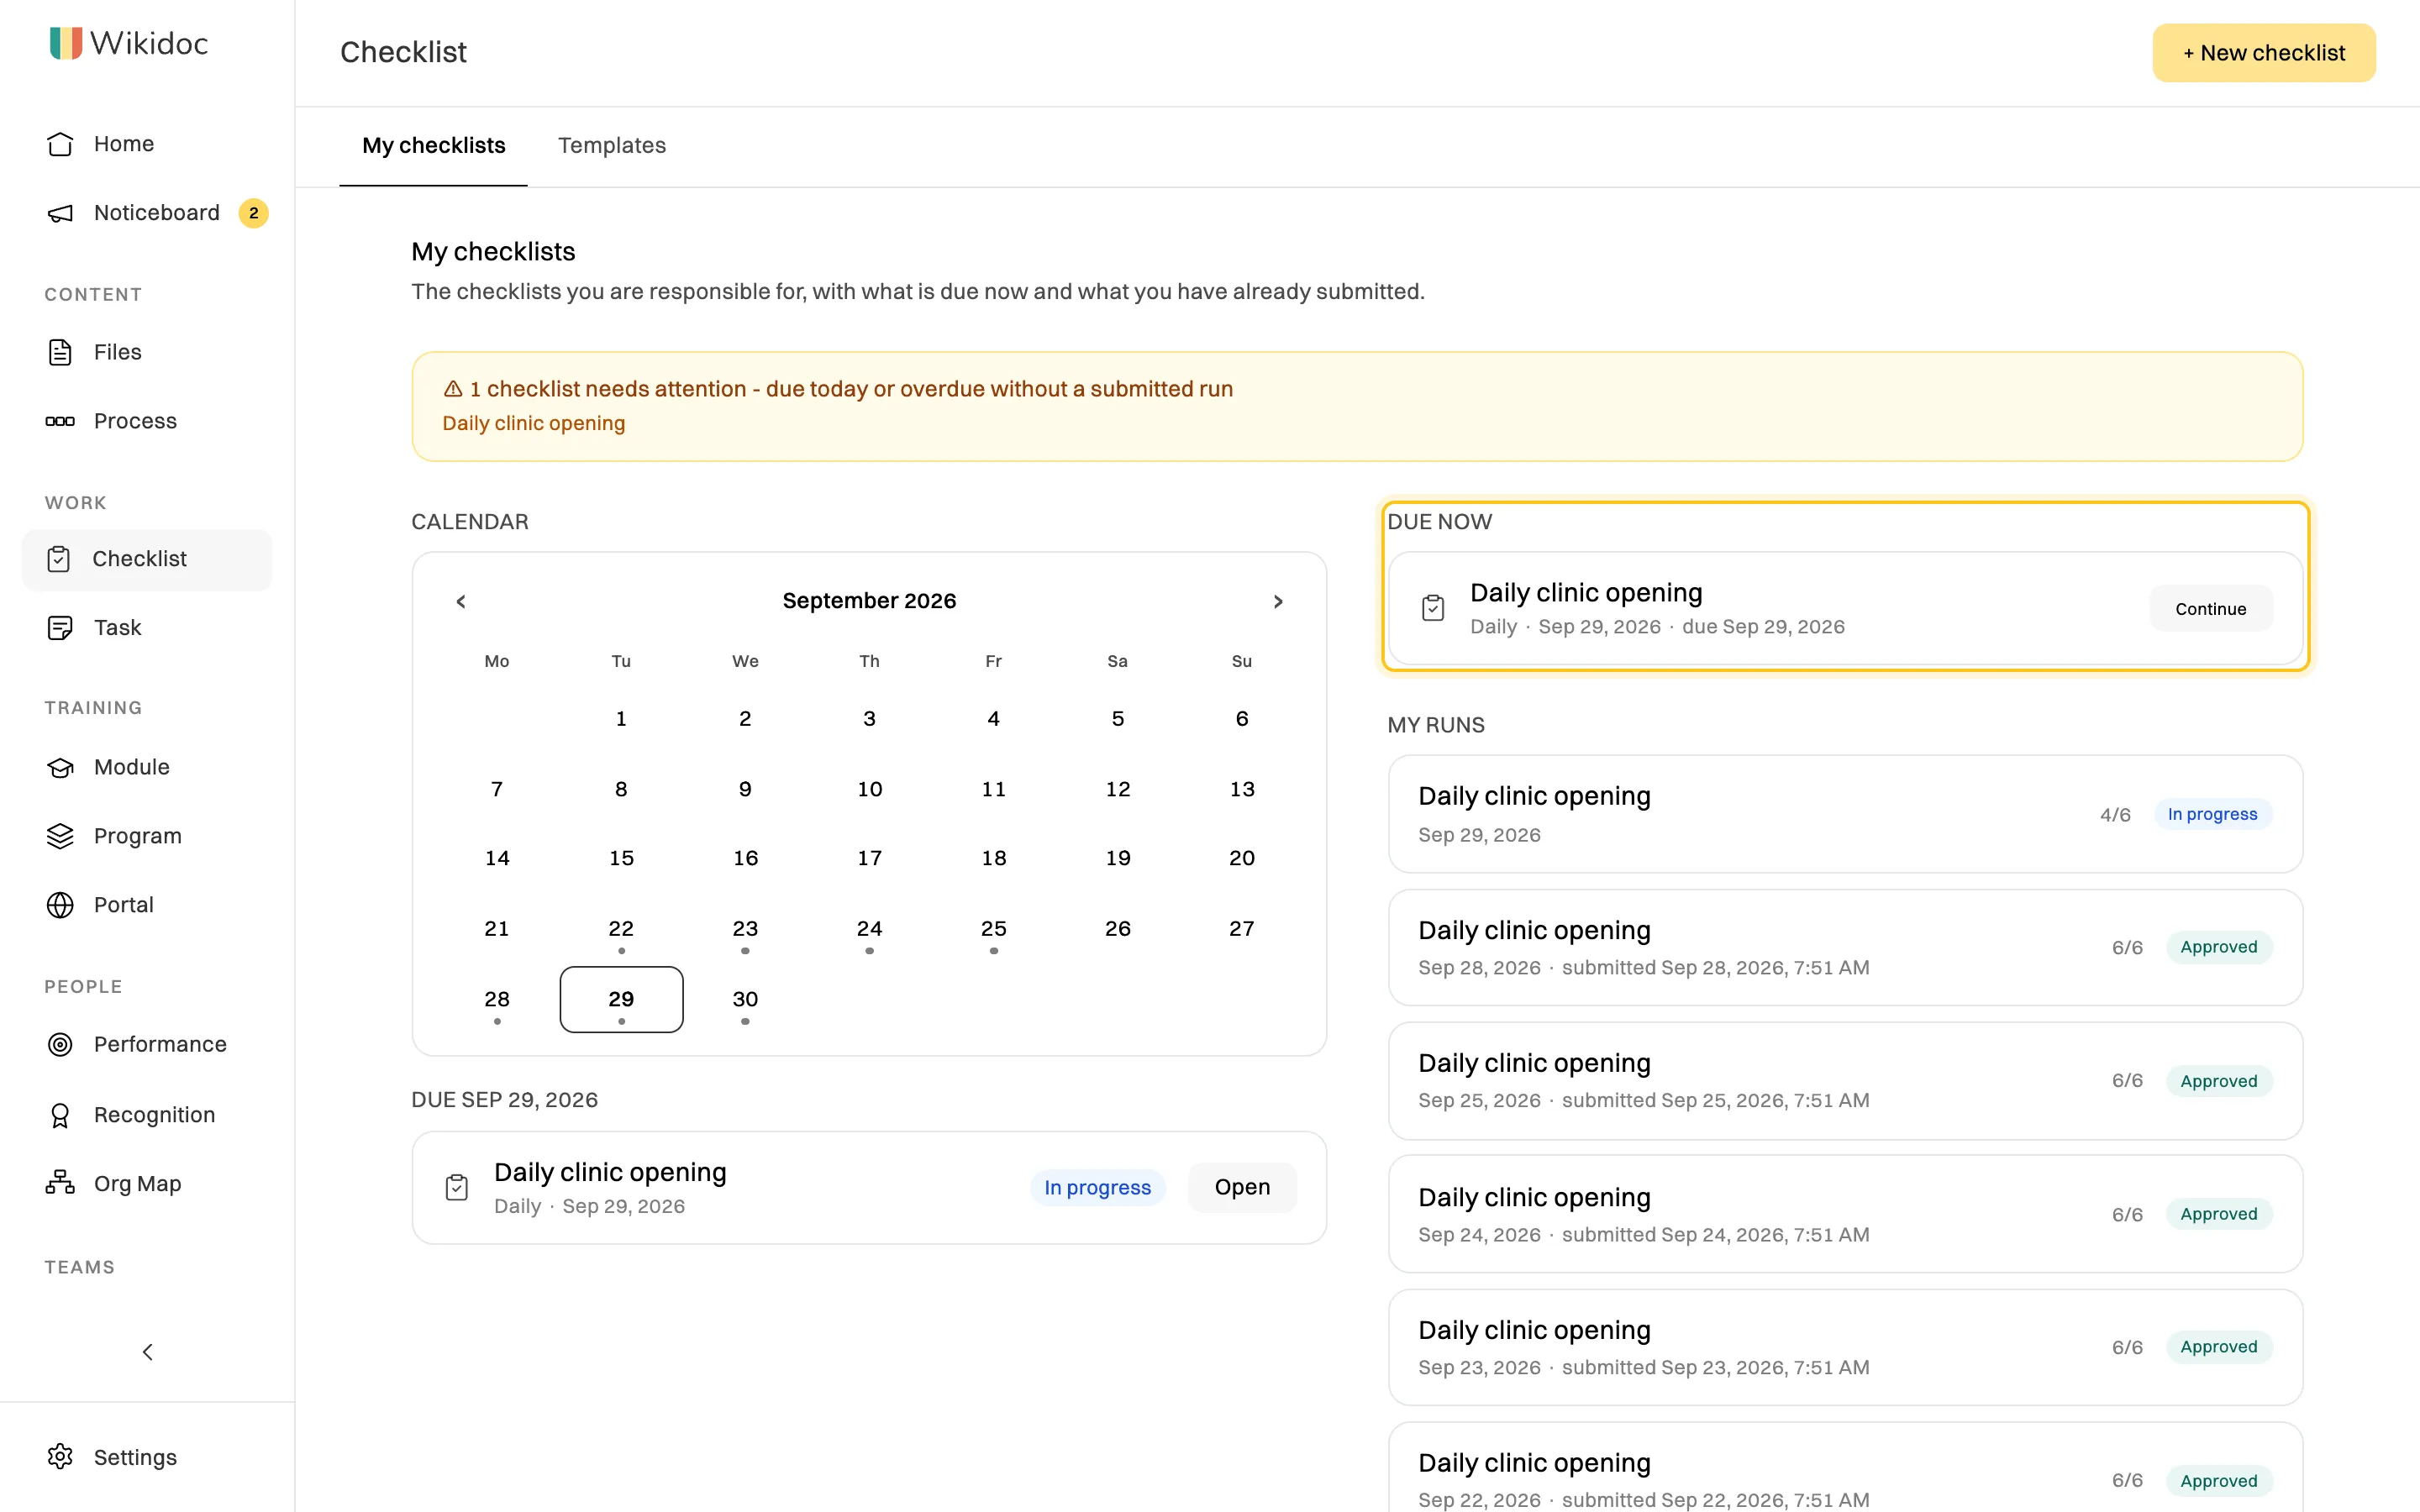The image size is (2420, 1512).
Task: Click the Settings gear icon
Action: (60, 1457)
